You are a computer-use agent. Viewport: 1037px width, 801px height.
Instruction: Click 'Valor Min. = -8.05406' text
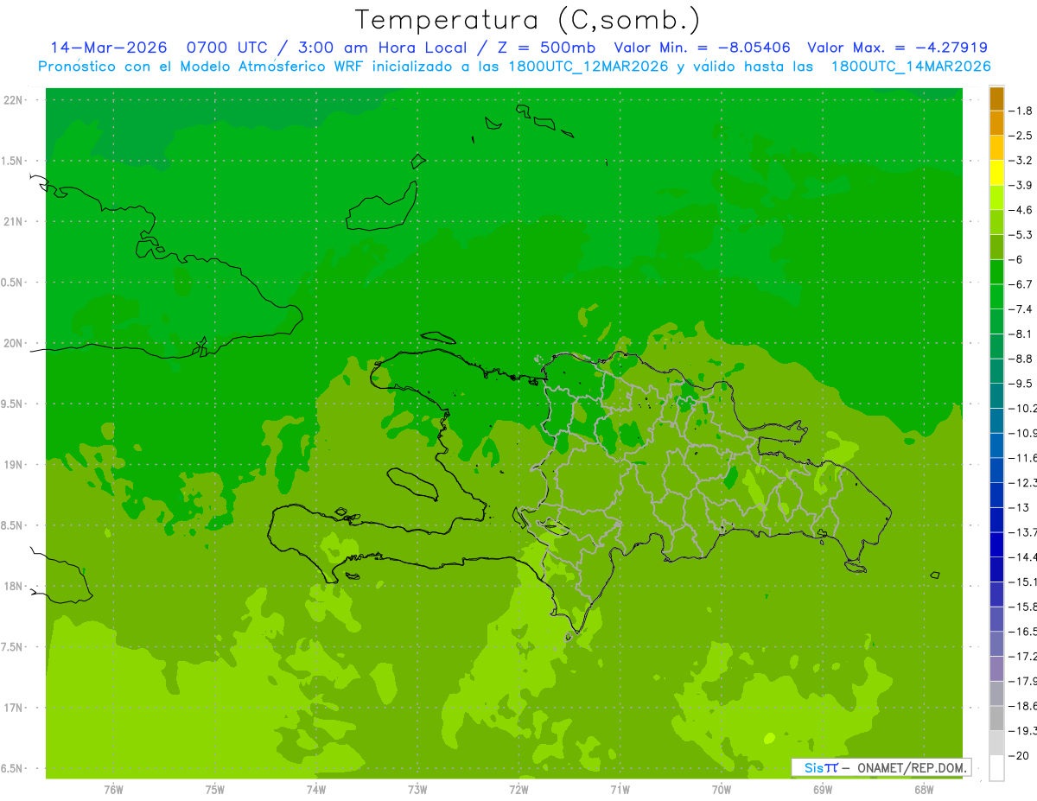tap(702, 48)
